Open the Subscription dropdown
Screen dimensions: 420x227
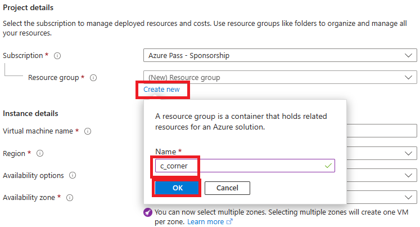pyautogui.click(x=279, y=56)
